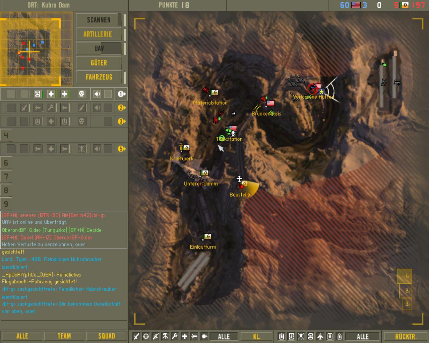
Task: Tick the box beside squad 1 speaker
Action: click(108, 94)
